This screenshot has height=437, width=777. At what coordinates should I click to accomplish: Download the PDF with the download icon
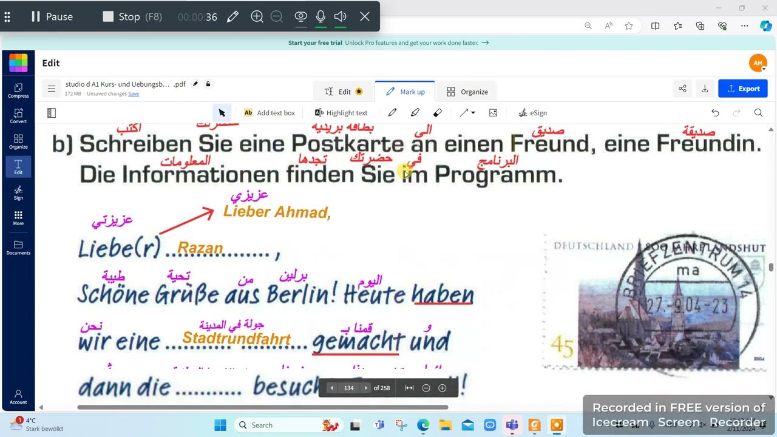[705, 89]
